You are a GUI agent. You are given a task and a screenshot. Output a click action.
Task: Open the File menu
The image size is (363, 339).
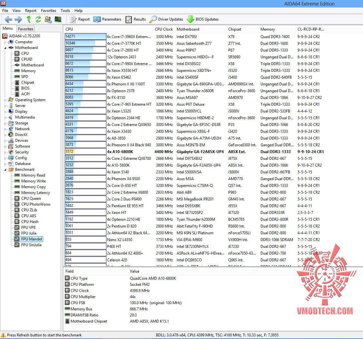[x=5, y=11]
